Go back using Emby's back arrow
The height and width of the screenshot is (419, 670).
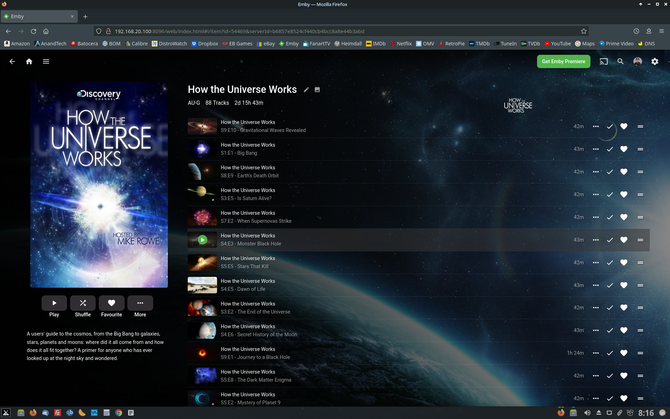coord(12,61)
